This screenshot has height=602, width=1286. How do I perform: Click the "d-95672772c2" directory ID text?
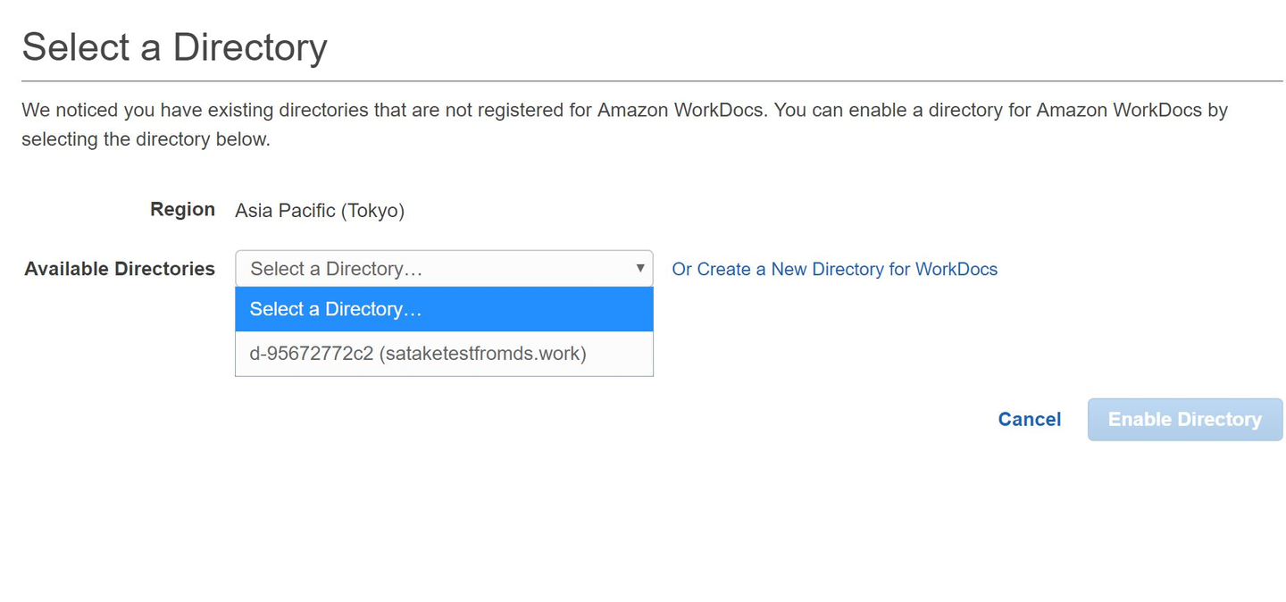[311, 354]
